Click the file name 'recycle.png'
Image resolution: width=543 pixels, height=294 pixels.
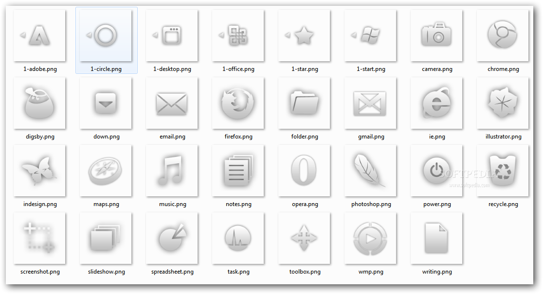click(503, 204)
